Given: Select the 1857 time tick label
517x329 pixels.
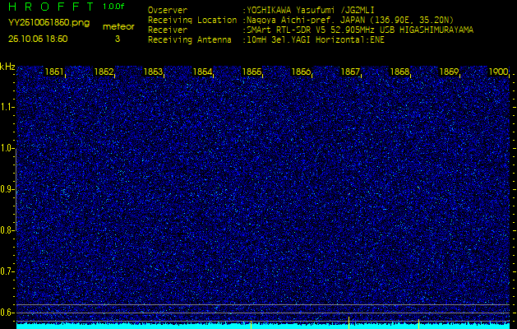Looking at the screenshot, I should coord(351,72).
